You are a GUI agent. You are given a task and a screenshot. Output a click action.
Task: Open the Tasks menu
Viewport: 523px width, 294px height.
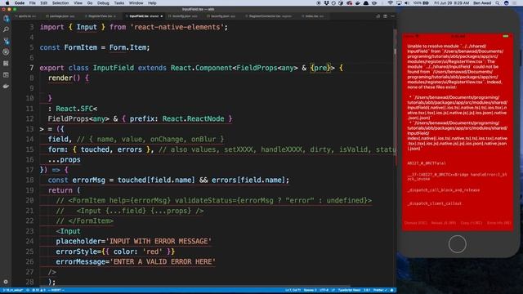118,3
